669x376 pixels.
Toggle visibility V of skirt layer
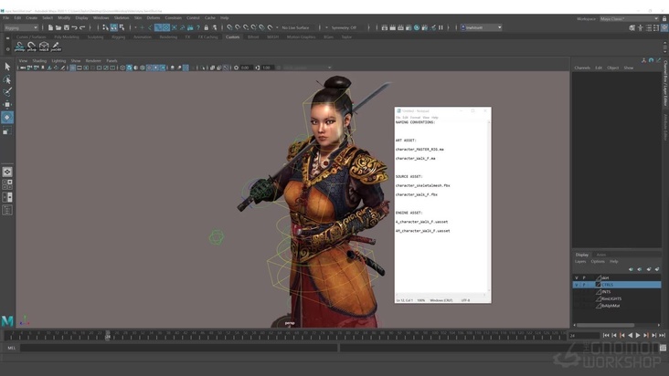[577, 277]
